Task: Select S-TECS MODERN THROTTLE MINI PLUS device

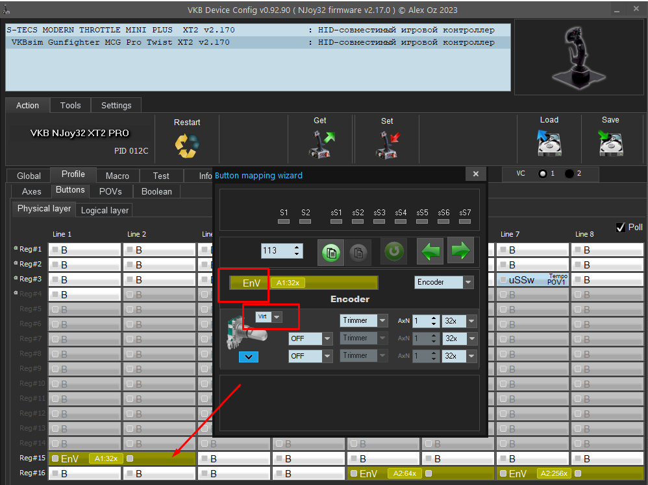Action: [x=258, y=30]
